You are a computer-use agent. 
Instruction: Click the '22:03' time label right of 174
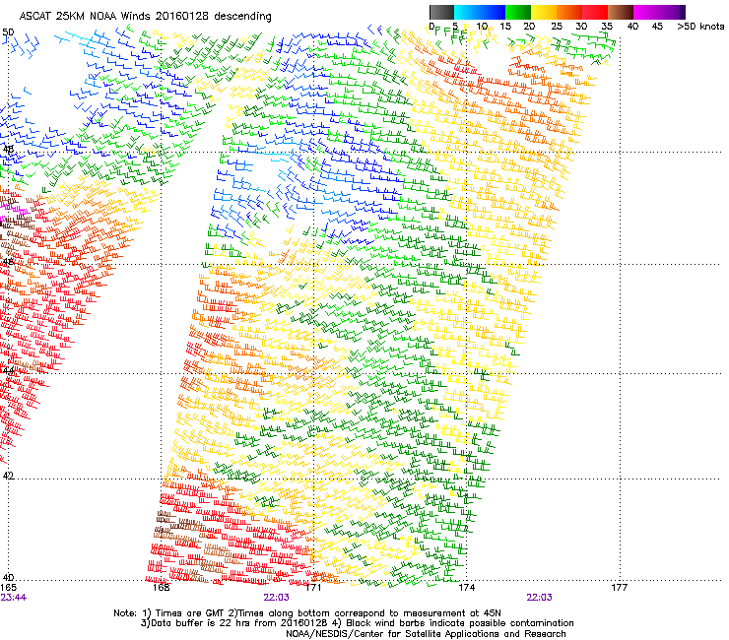coord(539,598)
